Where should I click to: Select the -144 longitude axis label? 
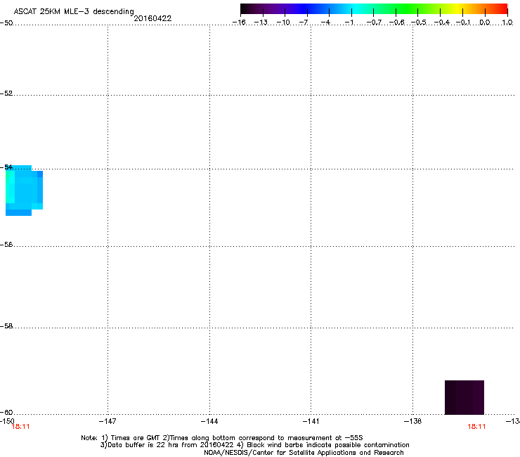(209, 421)
